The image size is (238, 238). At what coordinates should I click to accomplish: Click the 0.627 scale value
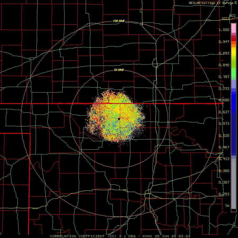pyautogui.click(x=224, y=112)
